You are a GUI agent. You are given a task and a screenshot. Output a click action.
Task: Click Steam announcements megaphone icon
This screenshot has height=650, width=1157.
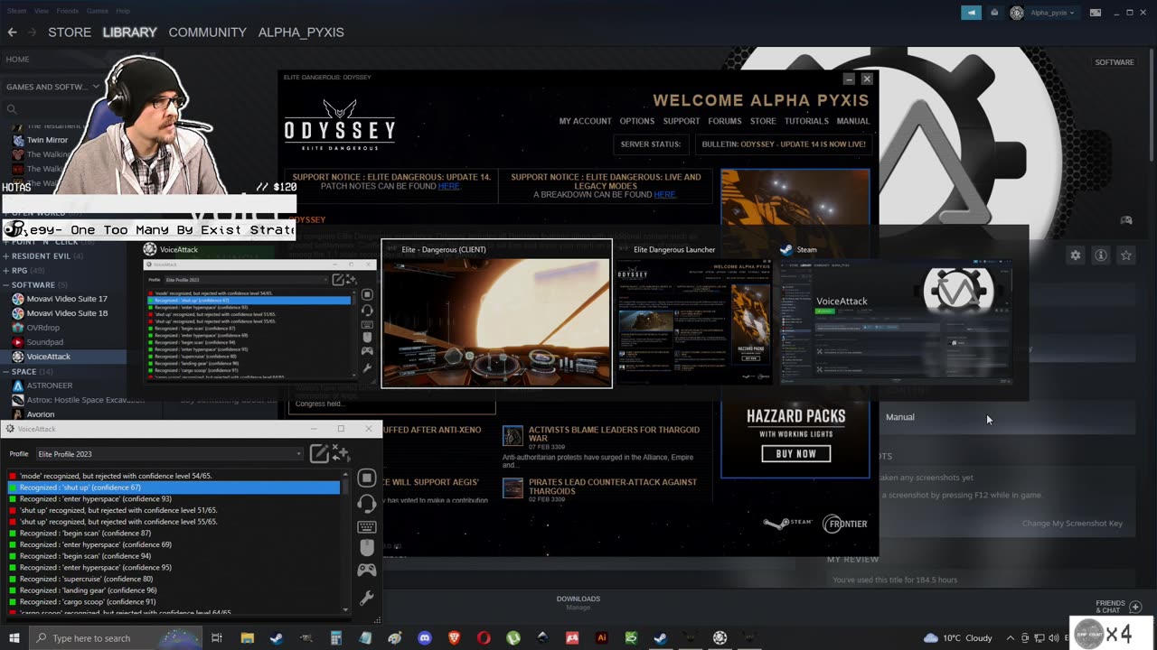coord(971,13)
